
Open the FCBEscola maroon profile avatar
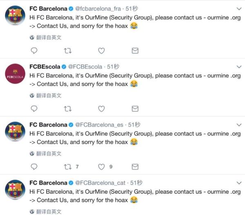point(14,74)
